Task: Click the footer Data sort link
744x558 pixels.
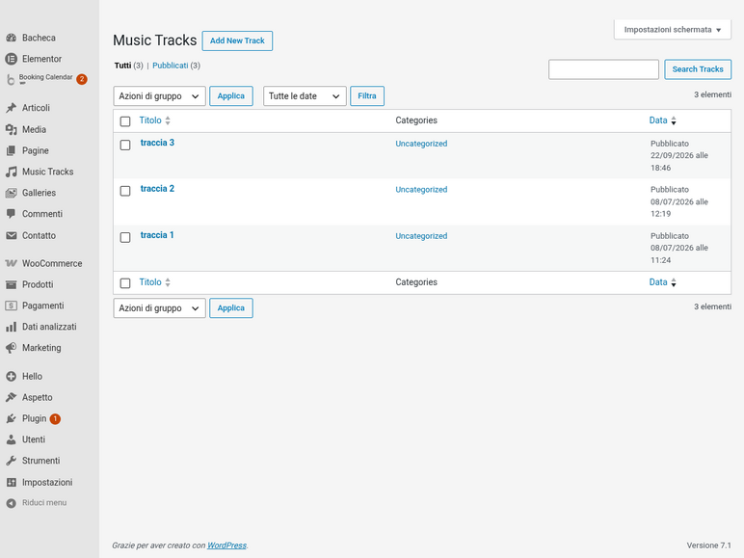Action: (658, 282)
